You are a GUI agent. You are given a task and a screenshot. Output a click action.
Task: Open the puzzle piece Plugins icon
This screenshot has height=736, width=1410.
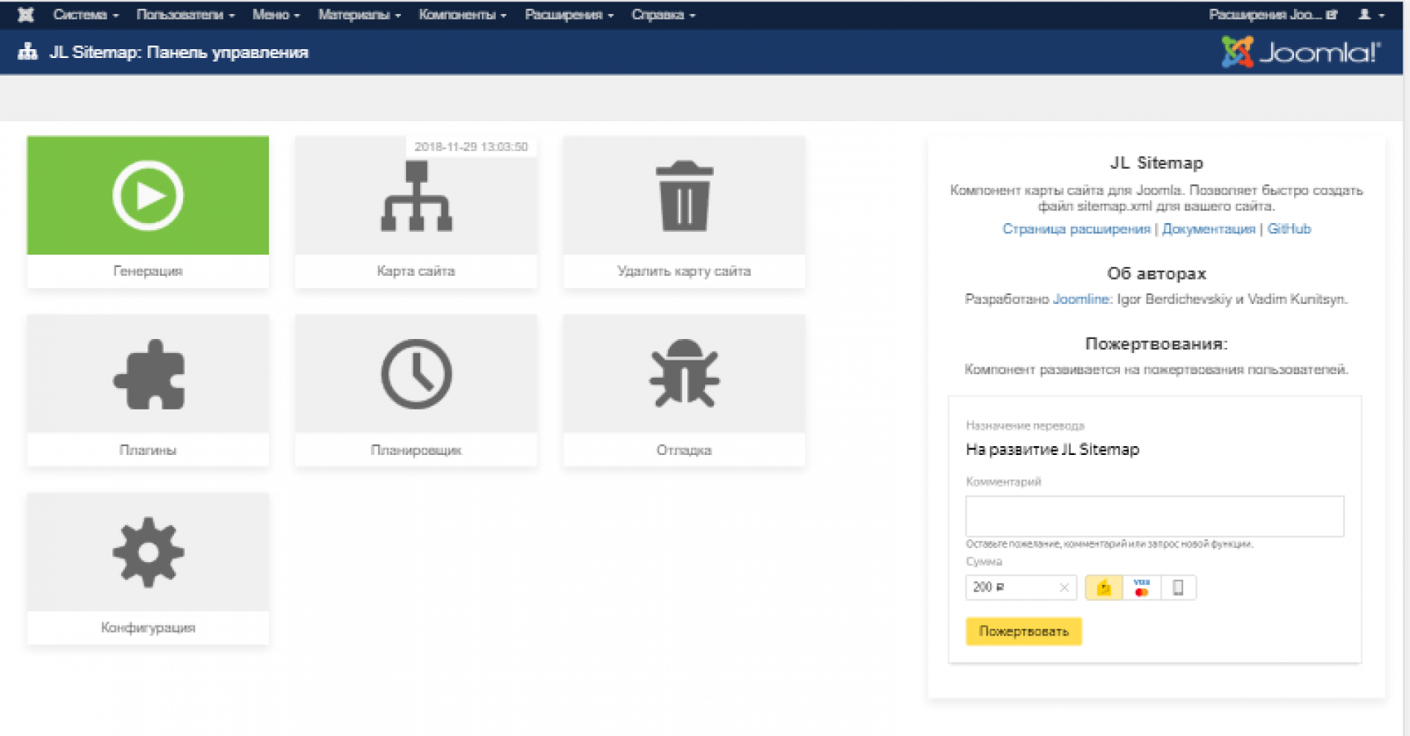[148, 374]
